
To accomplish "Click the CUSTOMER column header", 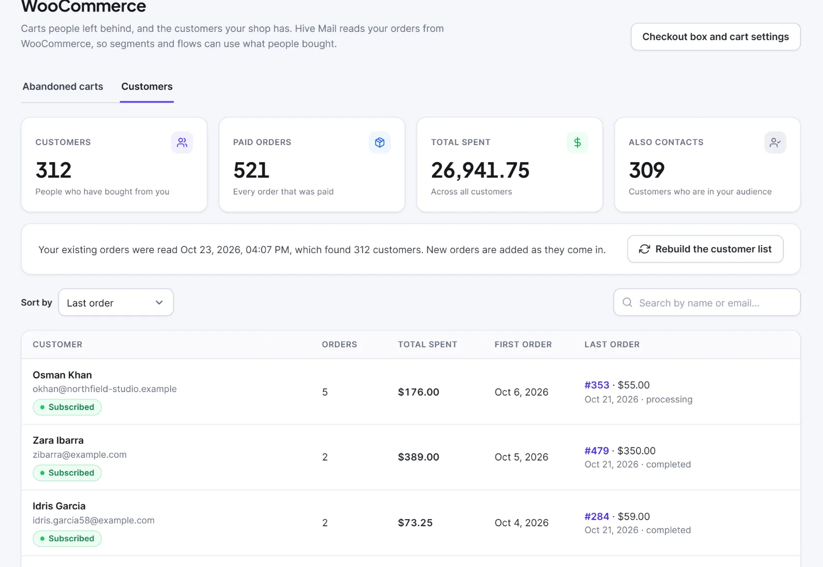I will (x=58, y=345).
